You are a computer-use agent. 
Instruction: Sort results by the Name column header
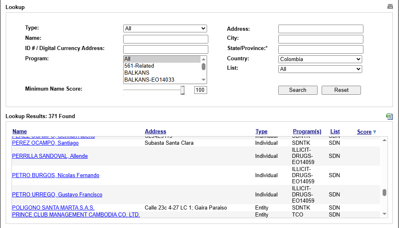pyautogui.click(x=20, y=132)
